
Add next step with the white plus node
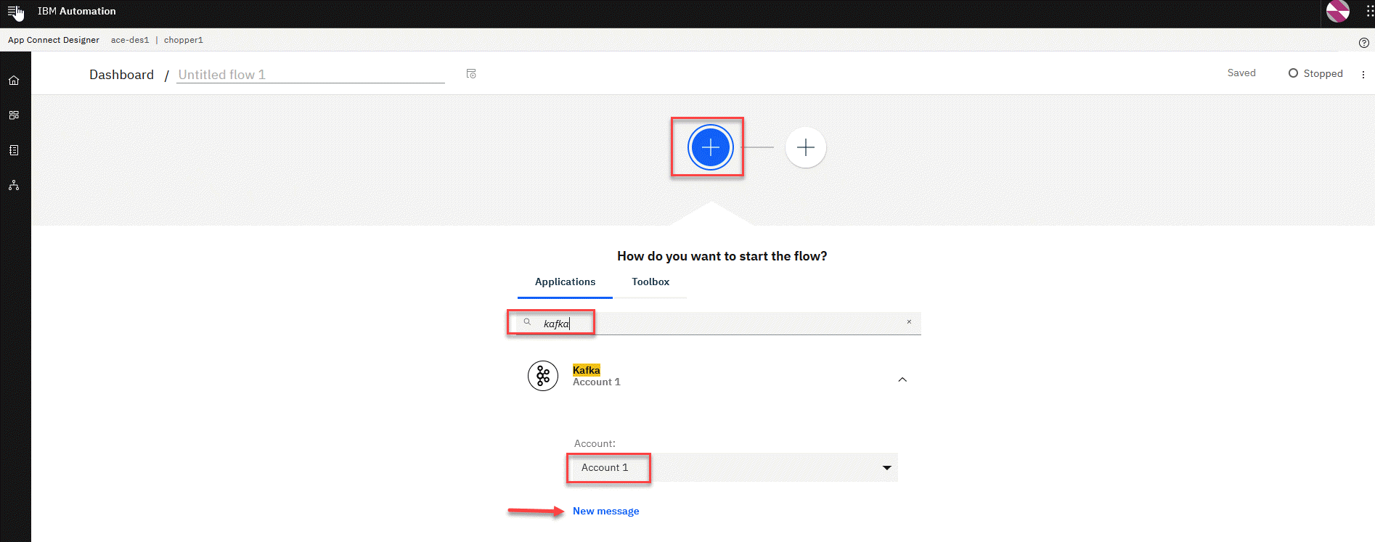click(805, 148)
